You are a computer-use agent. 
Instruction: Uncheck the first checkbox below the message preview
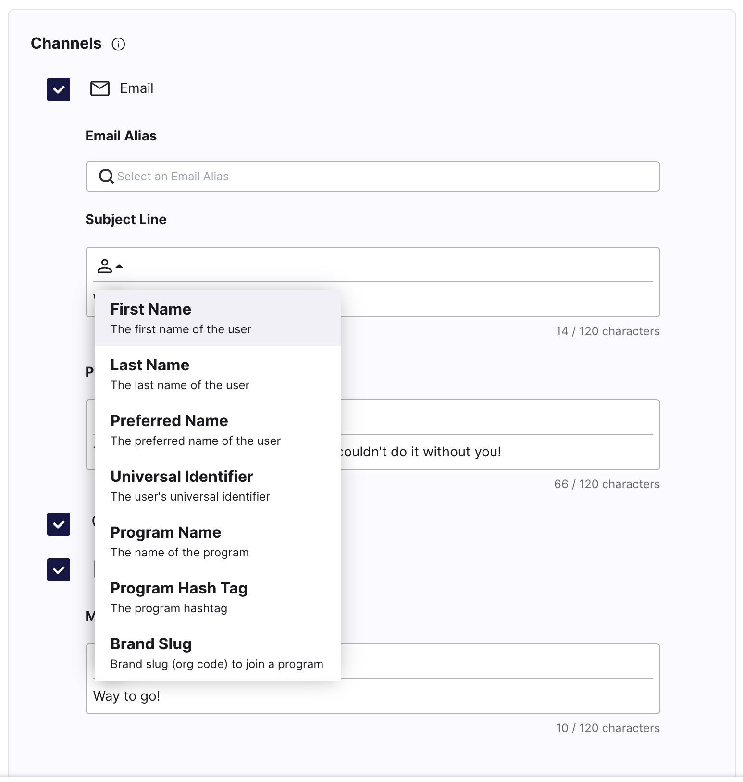[58, 524]
